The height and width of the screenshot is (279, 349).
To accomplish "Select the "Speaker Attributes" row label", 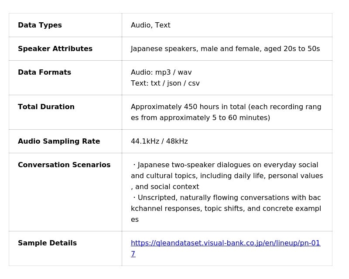I will point(55,49).
